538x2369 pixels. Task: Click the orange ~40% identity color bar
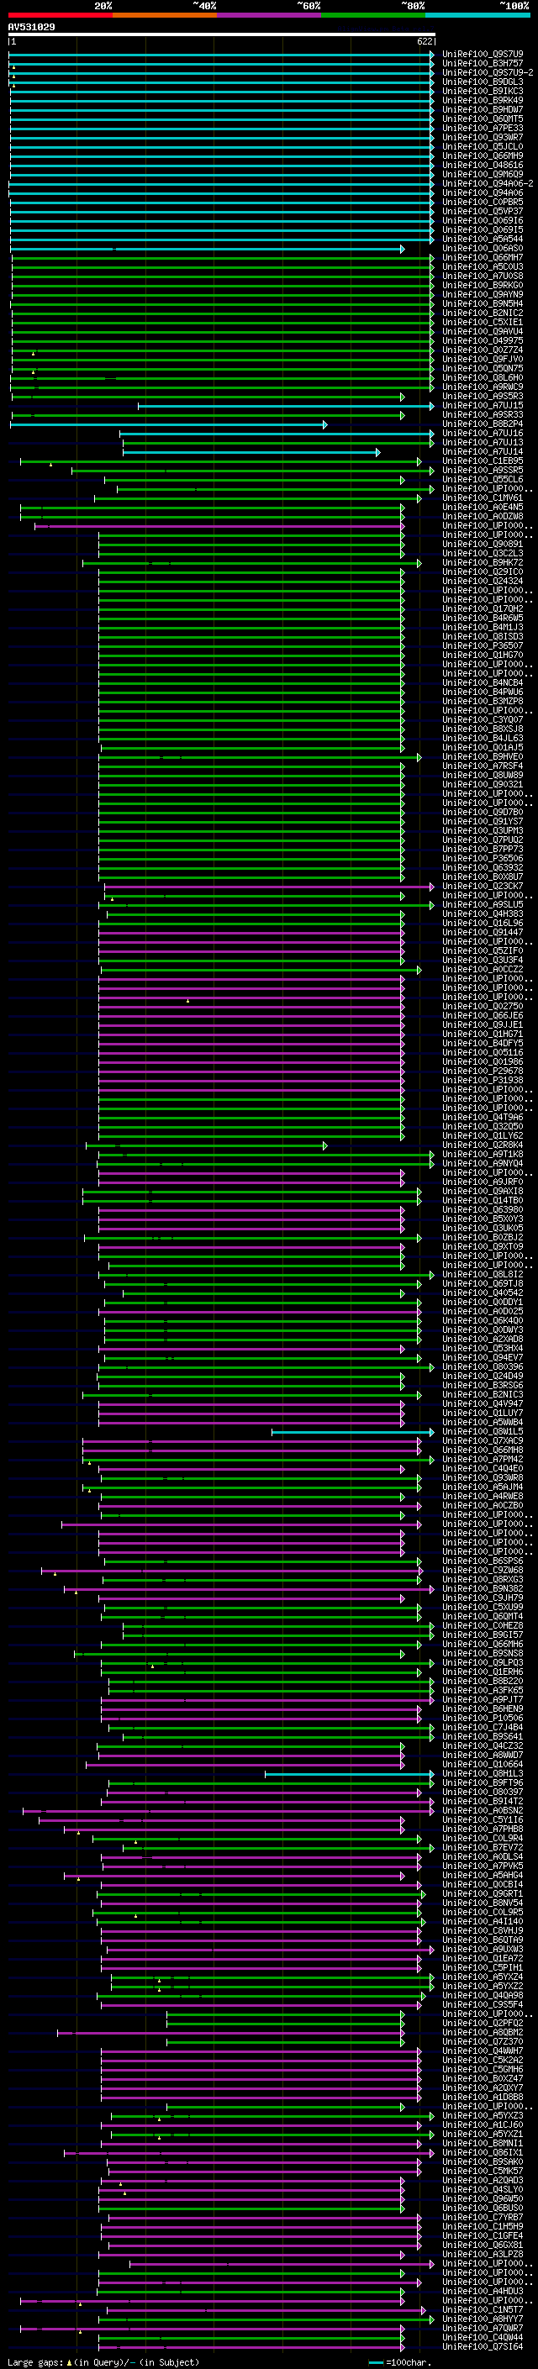165,16
